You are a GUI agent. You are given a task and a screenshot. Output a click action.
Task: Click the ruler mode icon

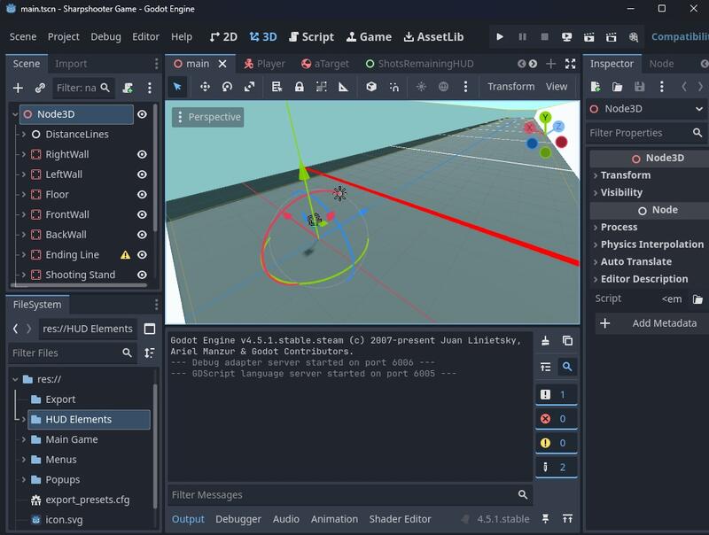(343, 86)
